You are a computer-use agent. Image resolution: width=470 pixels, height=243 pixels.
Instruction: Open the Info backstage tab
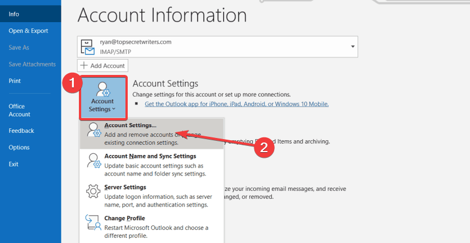coord(30,14)
